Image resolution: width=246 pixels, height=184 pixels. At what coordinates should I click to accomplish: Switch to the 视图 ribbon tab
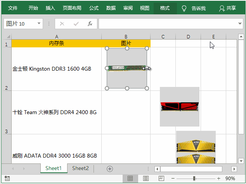coord(144,8)
